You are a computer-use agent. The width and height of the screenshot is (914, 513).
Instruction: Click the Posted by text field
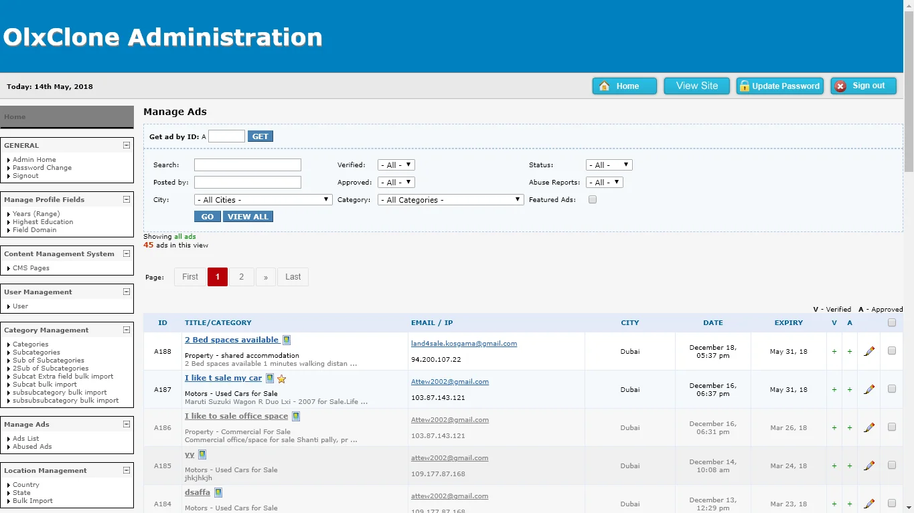coord(248,182)
